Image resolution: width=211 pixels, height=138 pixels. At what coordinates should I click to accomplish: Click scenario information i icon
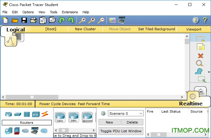click(103, 113)
